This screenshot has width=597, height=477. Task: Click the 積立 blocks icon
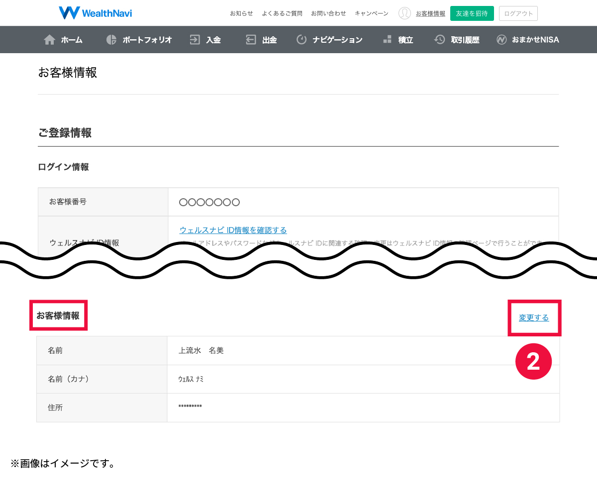tap(387, 40)
